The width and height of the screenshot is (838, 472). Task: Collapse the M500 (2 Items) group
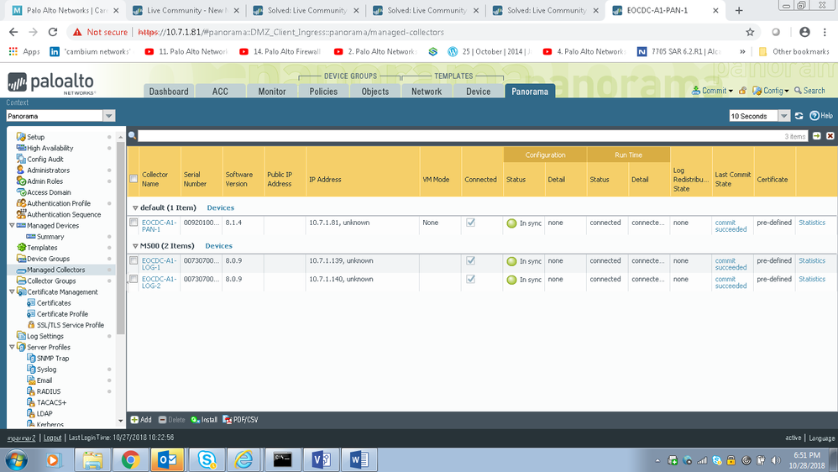(x=136, y=246)
